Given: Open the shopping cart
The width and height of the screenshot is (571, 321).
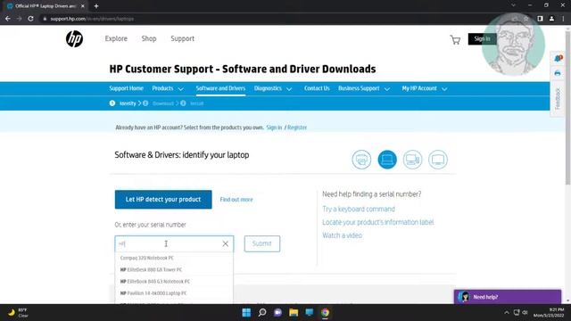Looking at the screenshot, I should [455, 39].
